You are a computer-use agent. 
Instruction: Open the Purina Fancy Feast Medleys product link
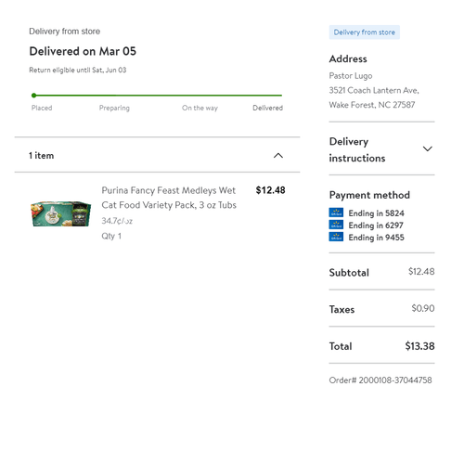click(x=169, y=198)
